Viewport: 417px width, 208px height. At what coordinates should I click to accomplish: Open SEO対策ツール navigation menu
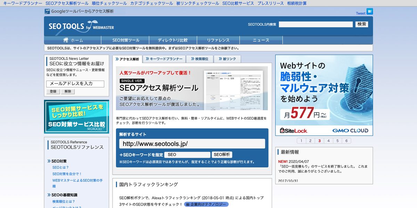pyautogui.click(x=126, y=40)
